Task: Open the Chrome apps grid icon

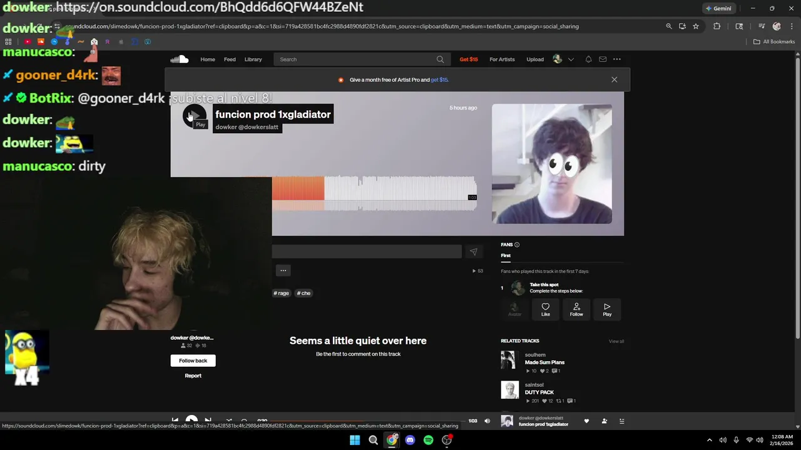Action: point(8,42)
